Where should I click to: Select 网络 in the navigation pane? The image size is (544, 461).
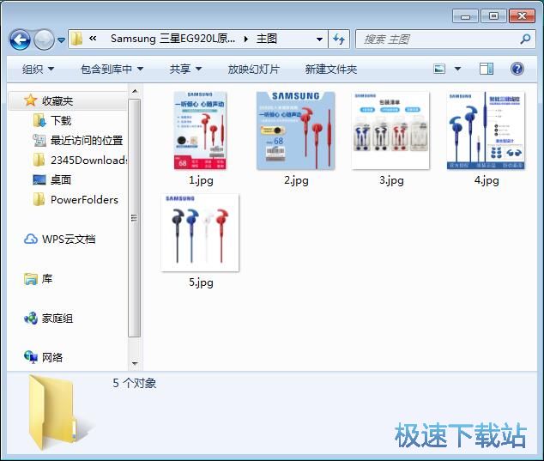coord(52,357)
